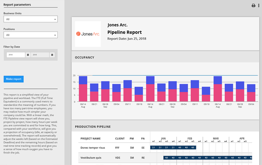This screenshot has width=262, height=165.
Task: Click the y-axis value 20 on the chart
Action: [74, 75]
